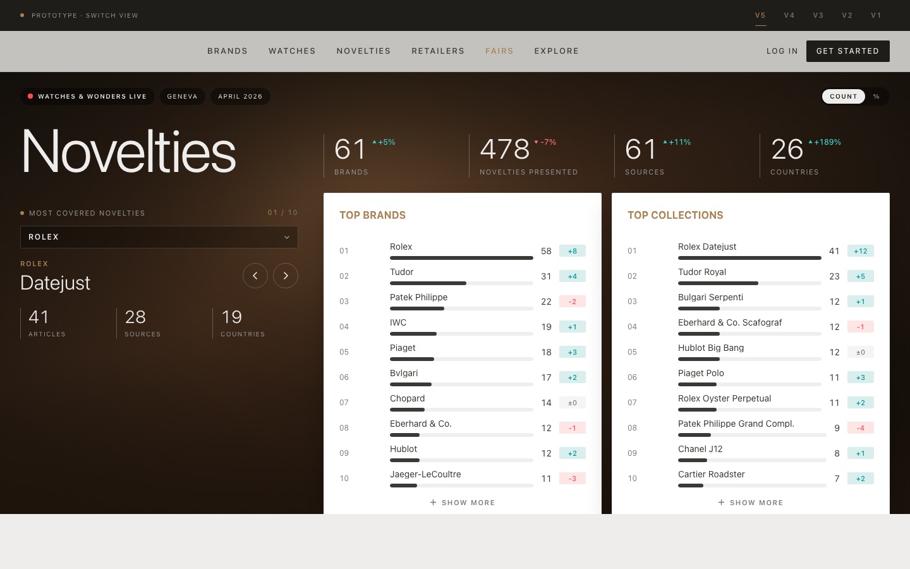Click 'Tudor Royal' in Top Collections
This screenshot has height=569, width=910.
[702, 272]
